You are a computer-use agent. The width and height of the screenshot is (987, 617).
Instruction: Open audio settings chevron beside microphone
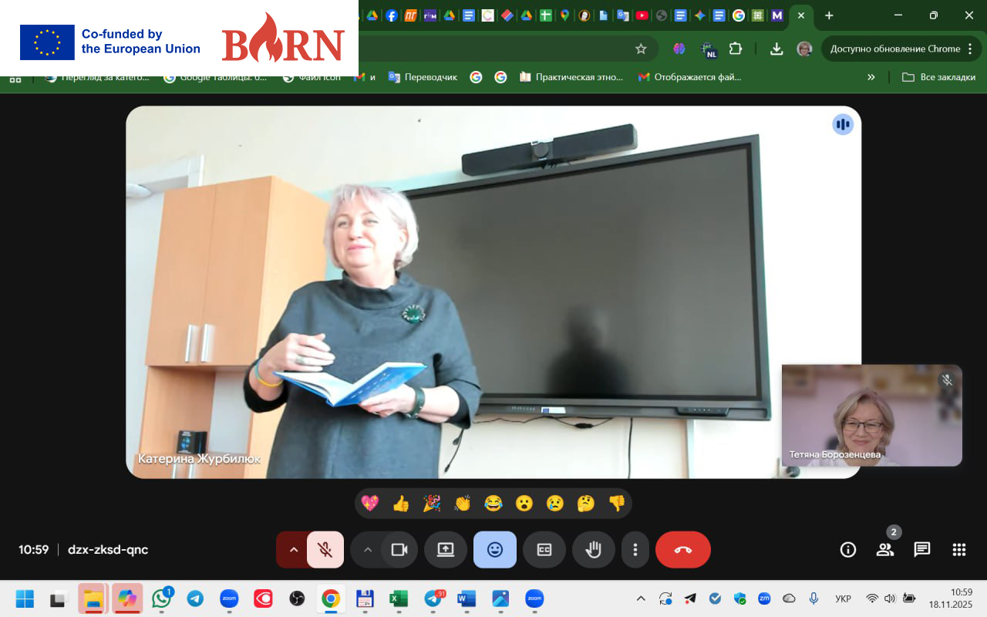(293, 550)
